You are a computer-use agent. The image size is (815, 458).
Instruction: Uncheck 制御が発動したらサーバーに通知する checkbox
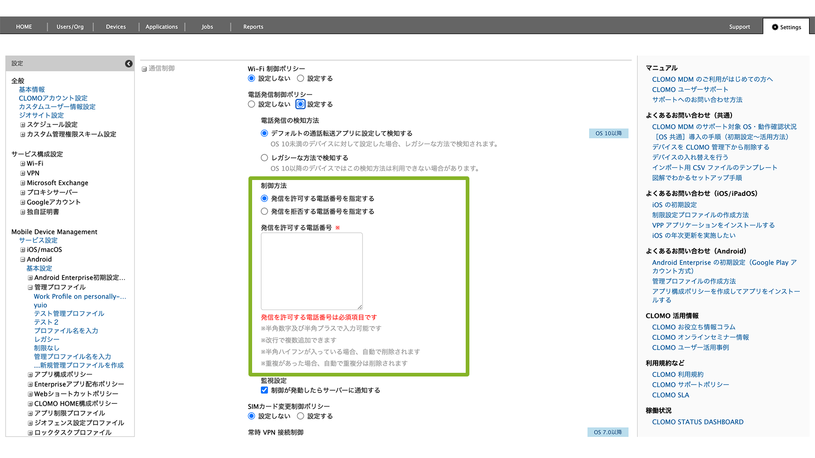point(264,390)
